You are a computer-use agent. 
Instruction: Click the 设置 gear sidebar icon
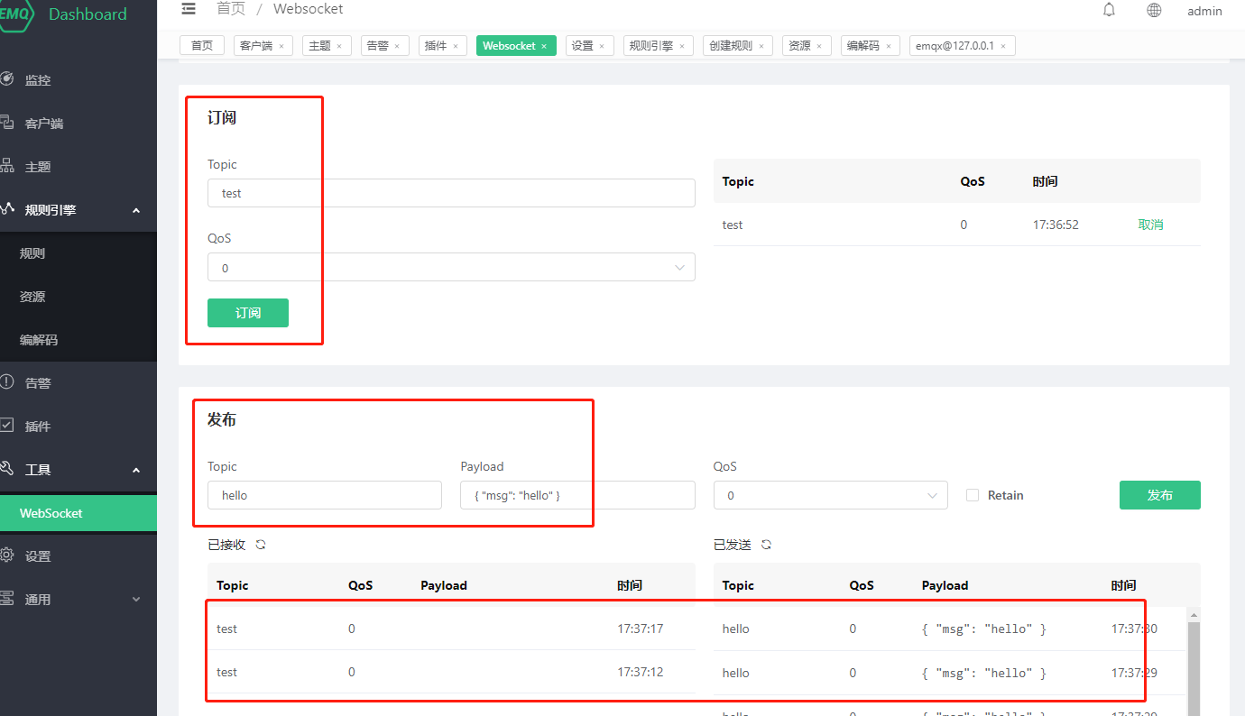pyautogui.click(x=6, y=555)
